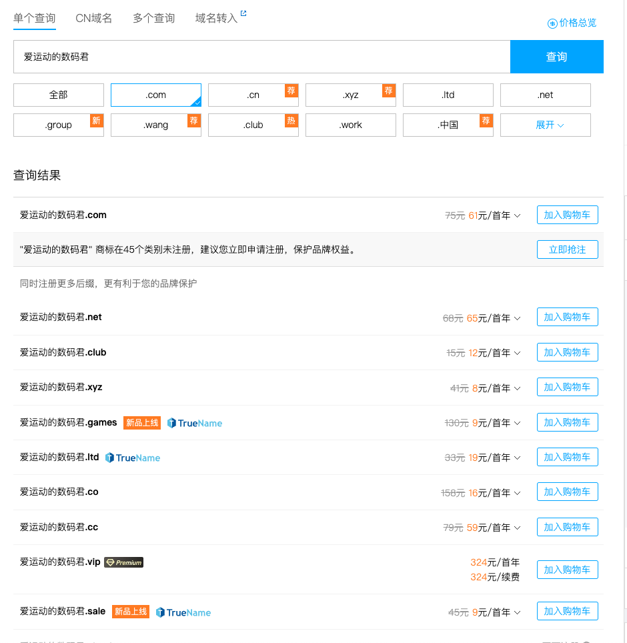Click the 查询 search button
The height and width of the screenshot is (643, 627).
click(x=556, y=57)
